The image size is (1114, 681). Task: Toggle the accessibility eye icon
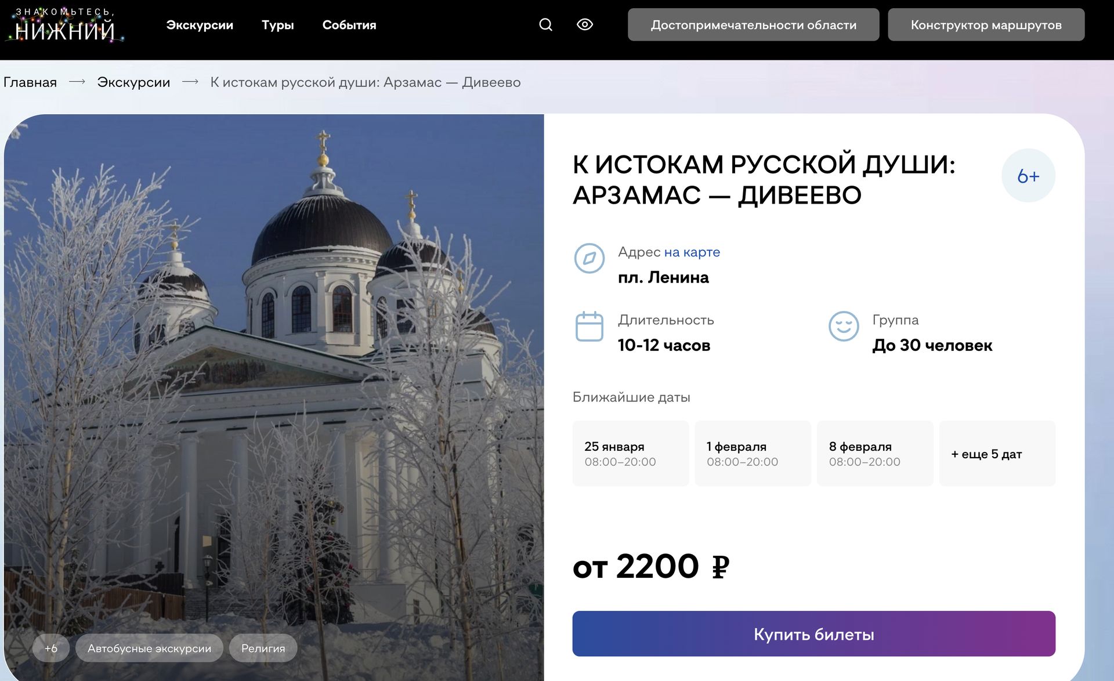click(584, 24)
